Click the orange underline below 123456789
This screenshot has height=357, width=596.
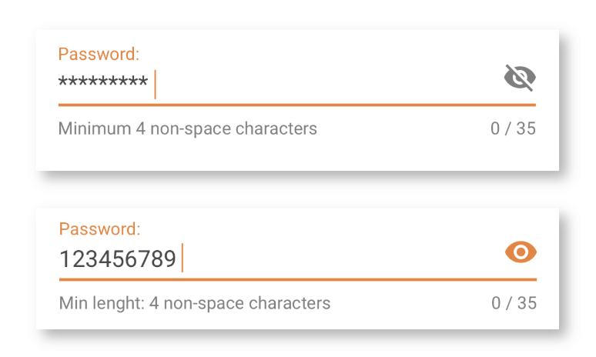coord(298,279)
